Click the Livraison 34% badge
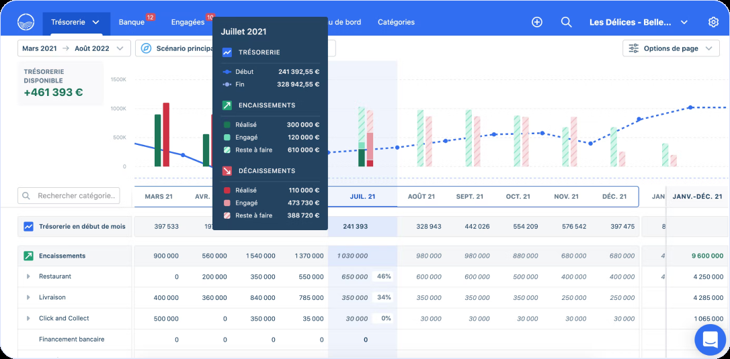The width and height of the screenshot is (730, 359). point(384,297)
